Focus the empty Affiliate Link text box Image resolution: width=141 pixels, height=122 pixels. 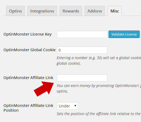[x=82, y=78]
